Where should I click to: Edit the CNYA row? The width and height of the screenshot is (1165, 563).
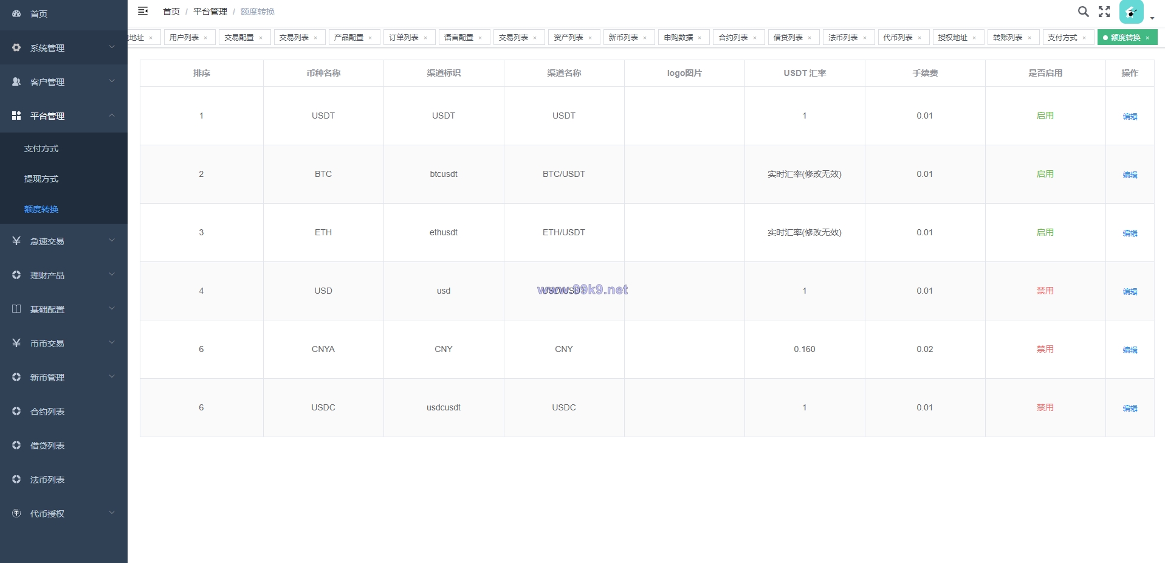[1130, 350]
